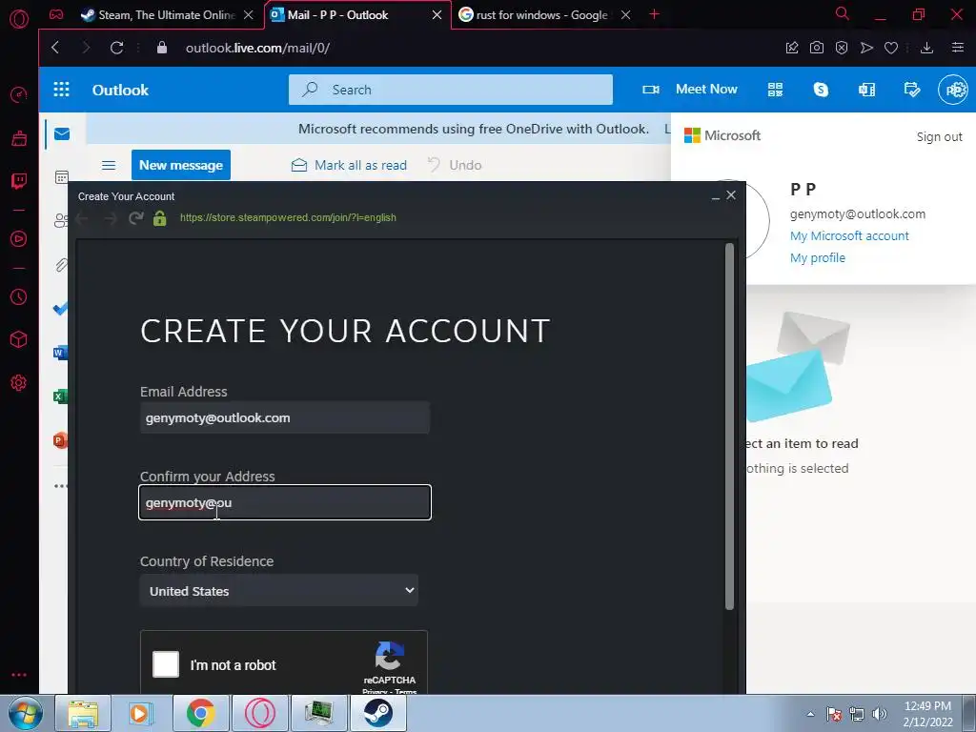
Task: Open GX Corner gamepad icon tab
Action: coord(56,15)
